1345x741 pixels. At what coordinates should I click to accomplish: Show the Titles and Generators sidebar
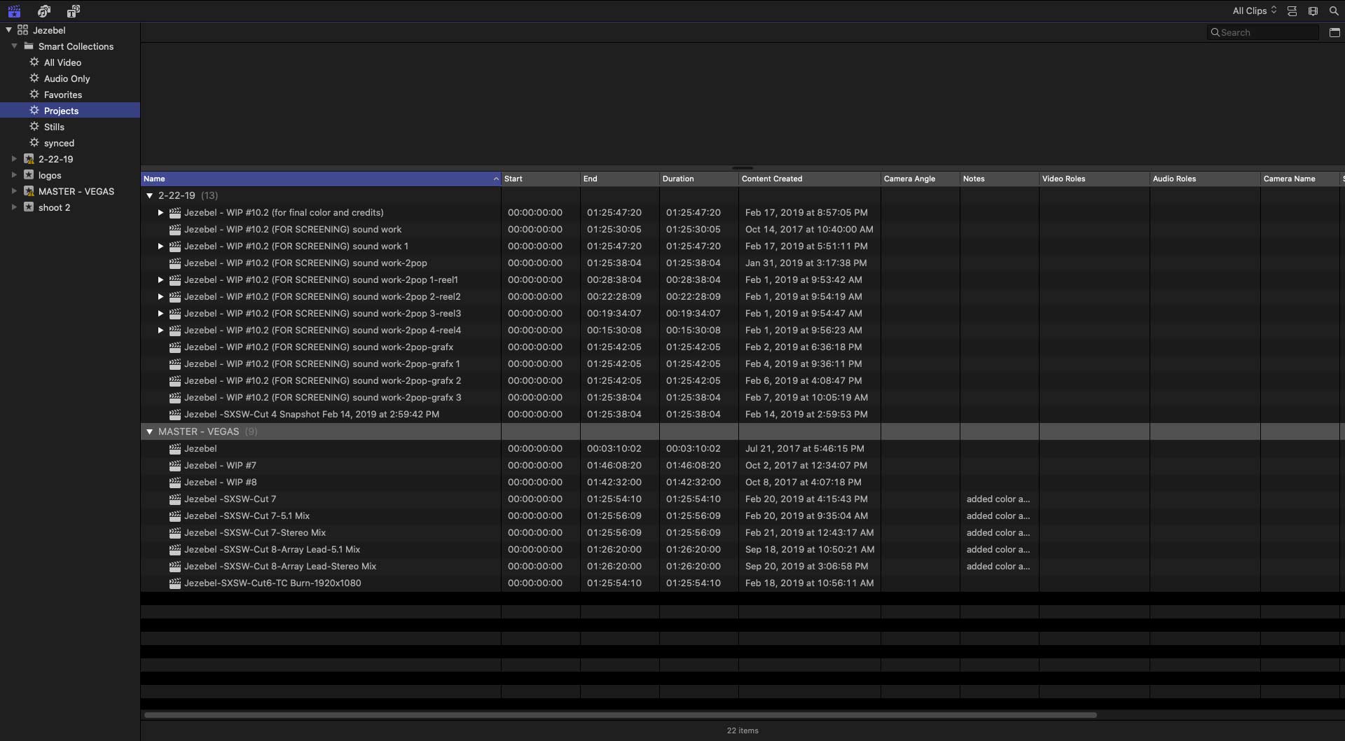[73, 11]
